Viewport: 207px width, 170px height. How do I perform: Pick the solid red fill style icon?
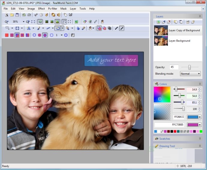(x=7, y=35)
